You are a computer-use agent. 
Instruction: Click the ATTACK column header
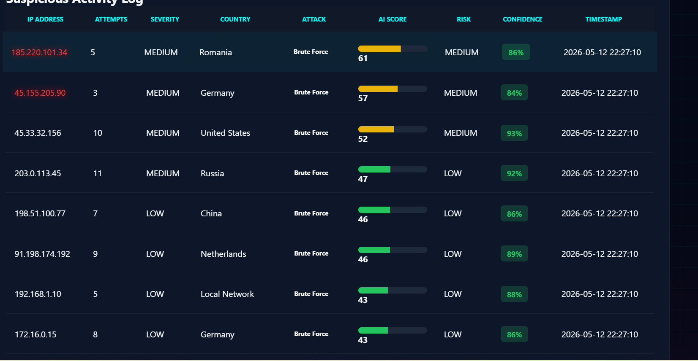pos(314,19)
